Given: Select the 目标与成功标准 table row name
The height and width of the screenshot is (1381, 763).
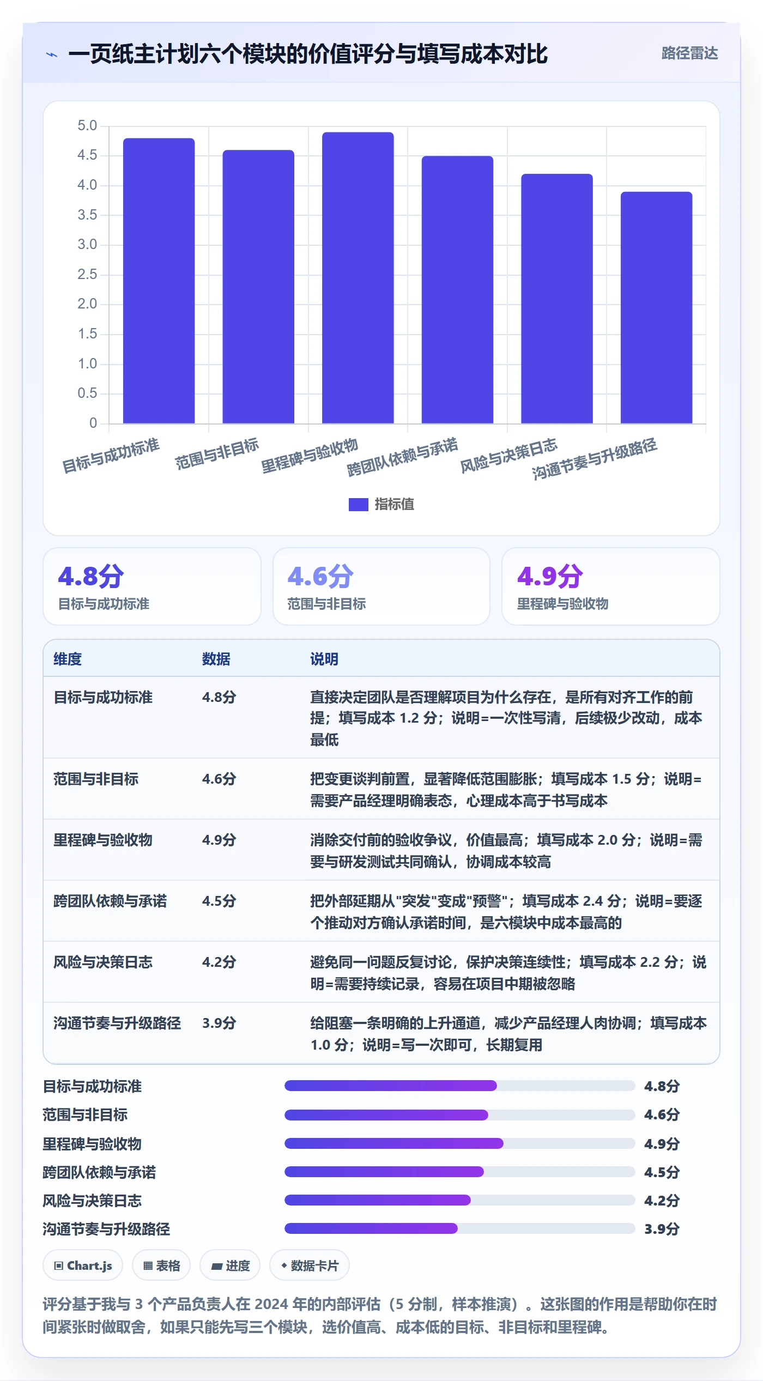Looking at the screenshot, I should [x=103, y=697].
